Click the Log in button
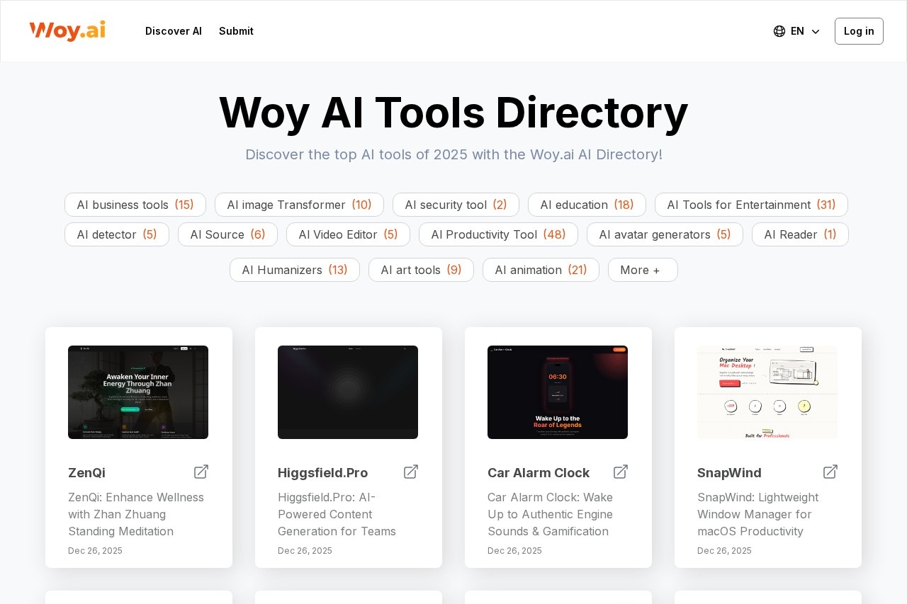This screenshot has width=907, height=604. (859, 31)
